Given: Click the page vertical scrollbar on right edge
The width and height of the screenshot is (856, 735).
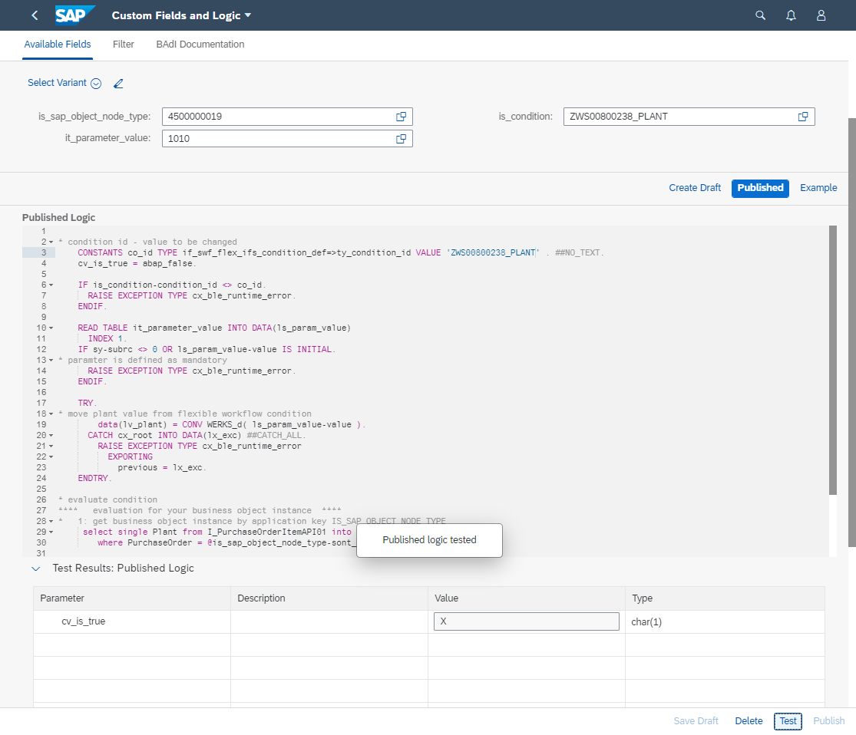Looking at the screenshot, I should click(851, 331).
